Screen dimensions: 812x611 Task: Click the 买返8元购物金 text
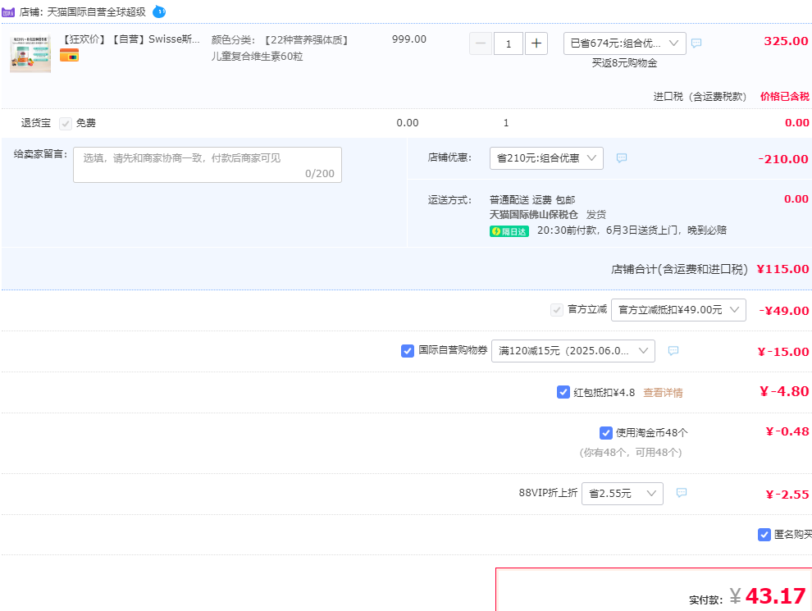point(624,63)
